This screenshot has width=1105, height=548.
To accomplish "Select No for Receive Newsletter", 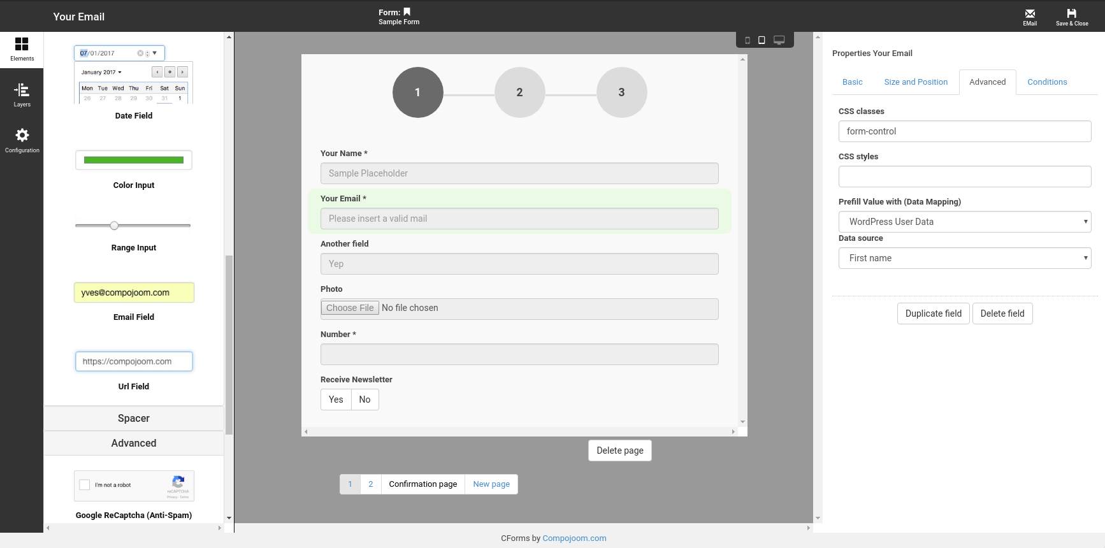I will [365, 400].
